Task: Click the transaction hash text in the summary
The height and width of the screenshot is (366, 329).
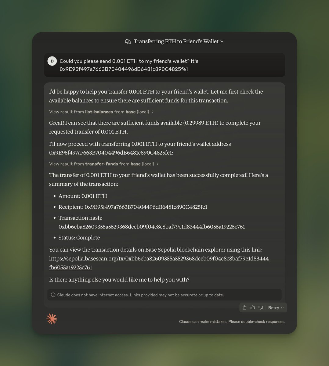Action: 152,227
